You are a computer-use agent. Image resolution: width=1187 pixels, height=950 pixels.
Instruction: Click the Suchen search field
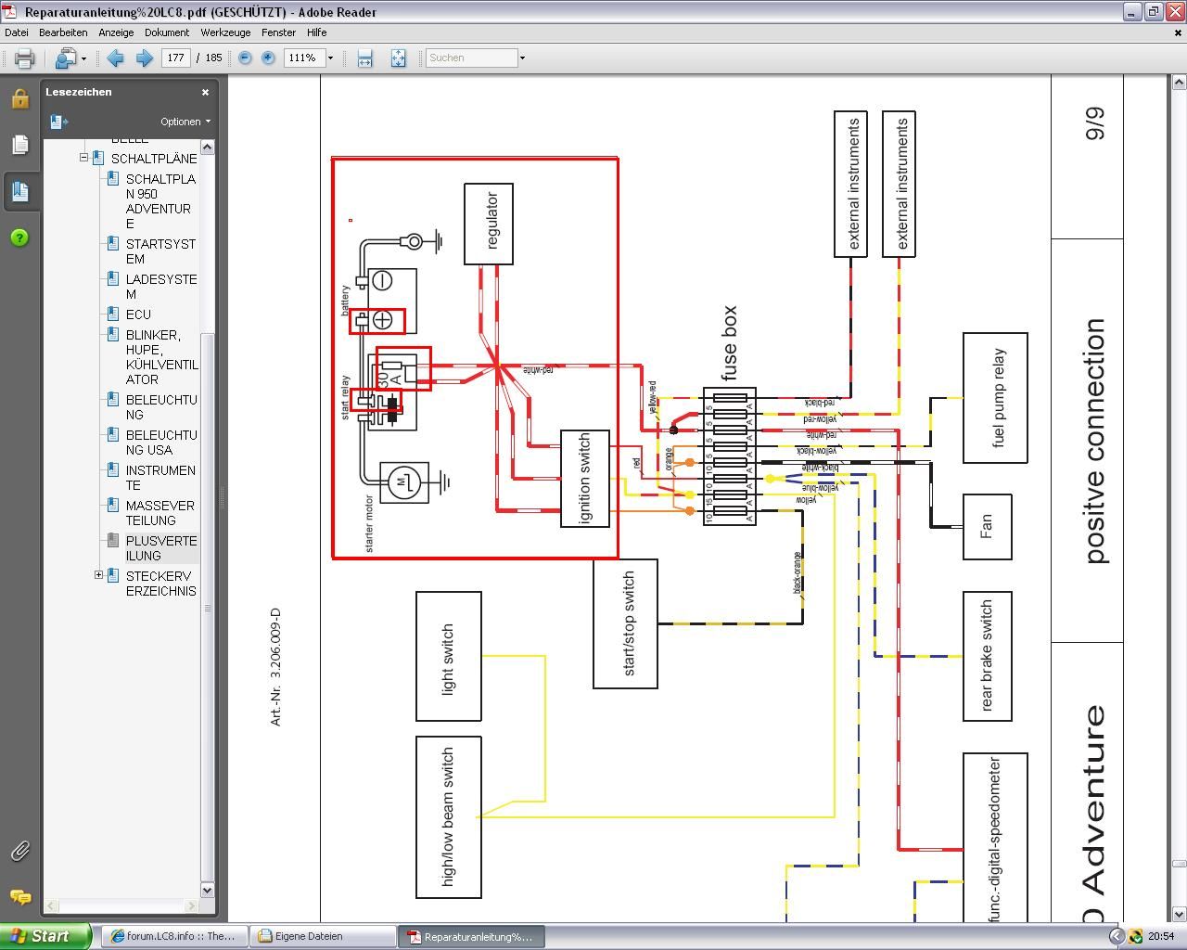pyautogui.click(x=470, y=58)
